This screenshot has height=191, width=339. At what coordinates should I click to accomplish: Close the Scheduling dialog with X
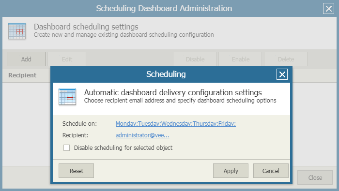pyautogui.click(x=282, y=74)
